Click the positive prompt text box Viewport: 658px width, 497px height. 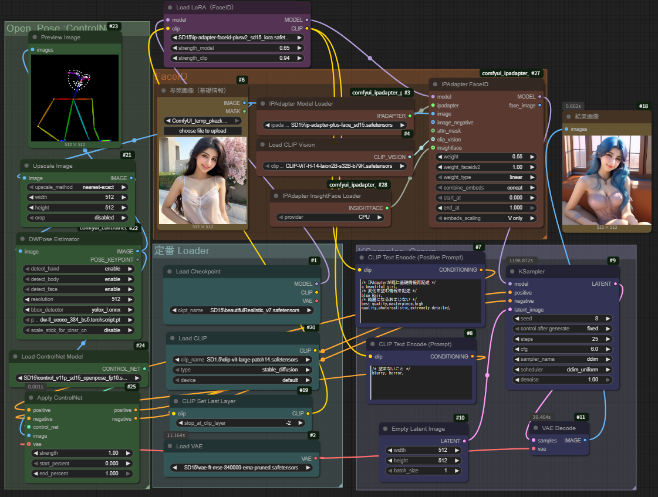pos(419,300)
